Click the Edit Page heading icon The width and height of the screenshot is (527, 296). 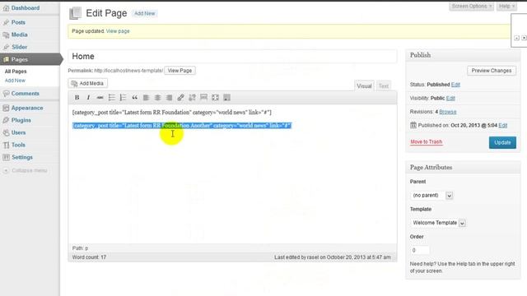tap(75, 13)
